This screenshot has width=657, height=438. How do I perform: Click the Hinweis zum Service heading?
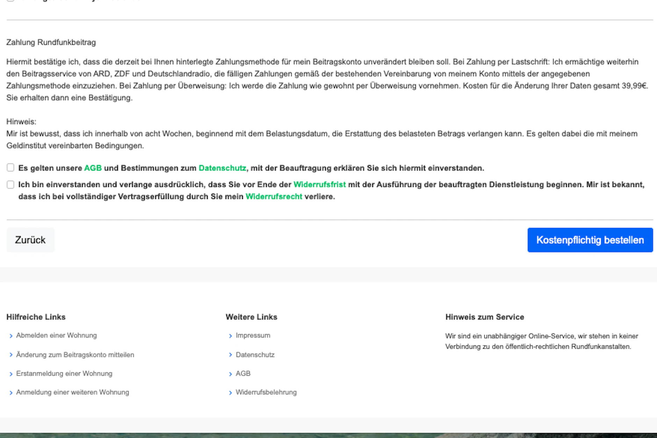[485, 317]
